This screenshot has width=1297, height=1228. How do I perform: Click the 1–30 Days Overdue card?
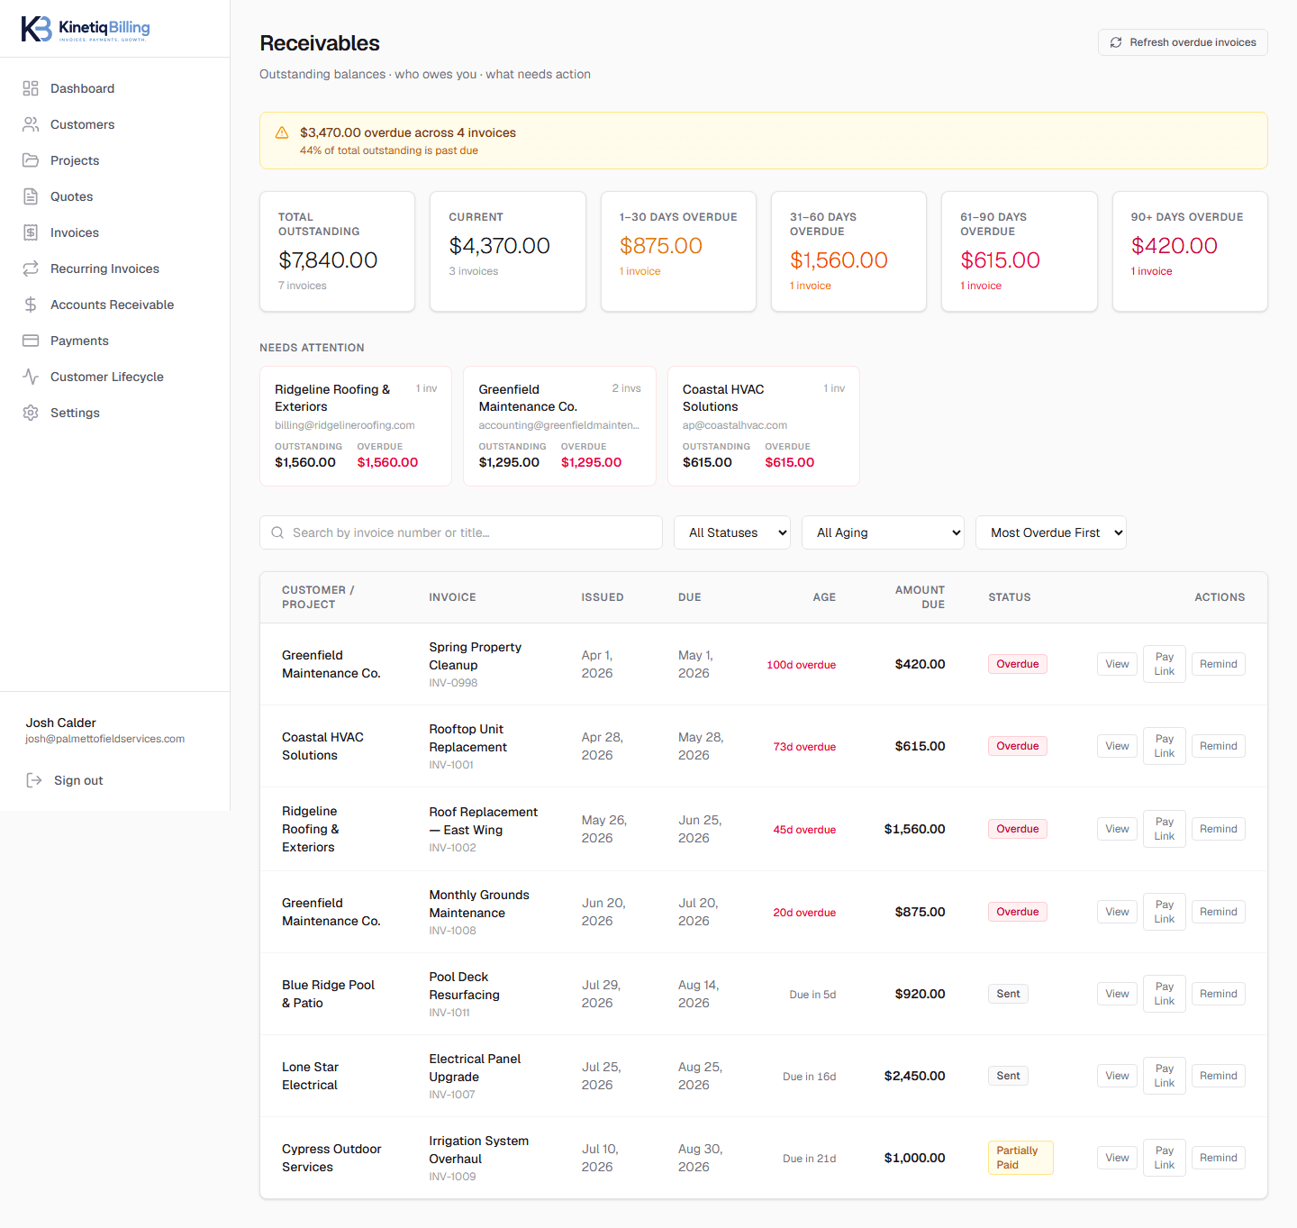click(x=678, y=251)
